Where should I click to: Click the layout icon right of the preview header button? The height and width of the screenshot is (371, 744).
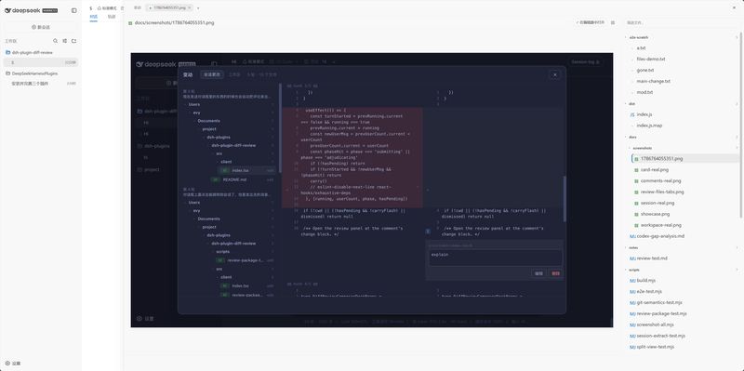point(613,22)
